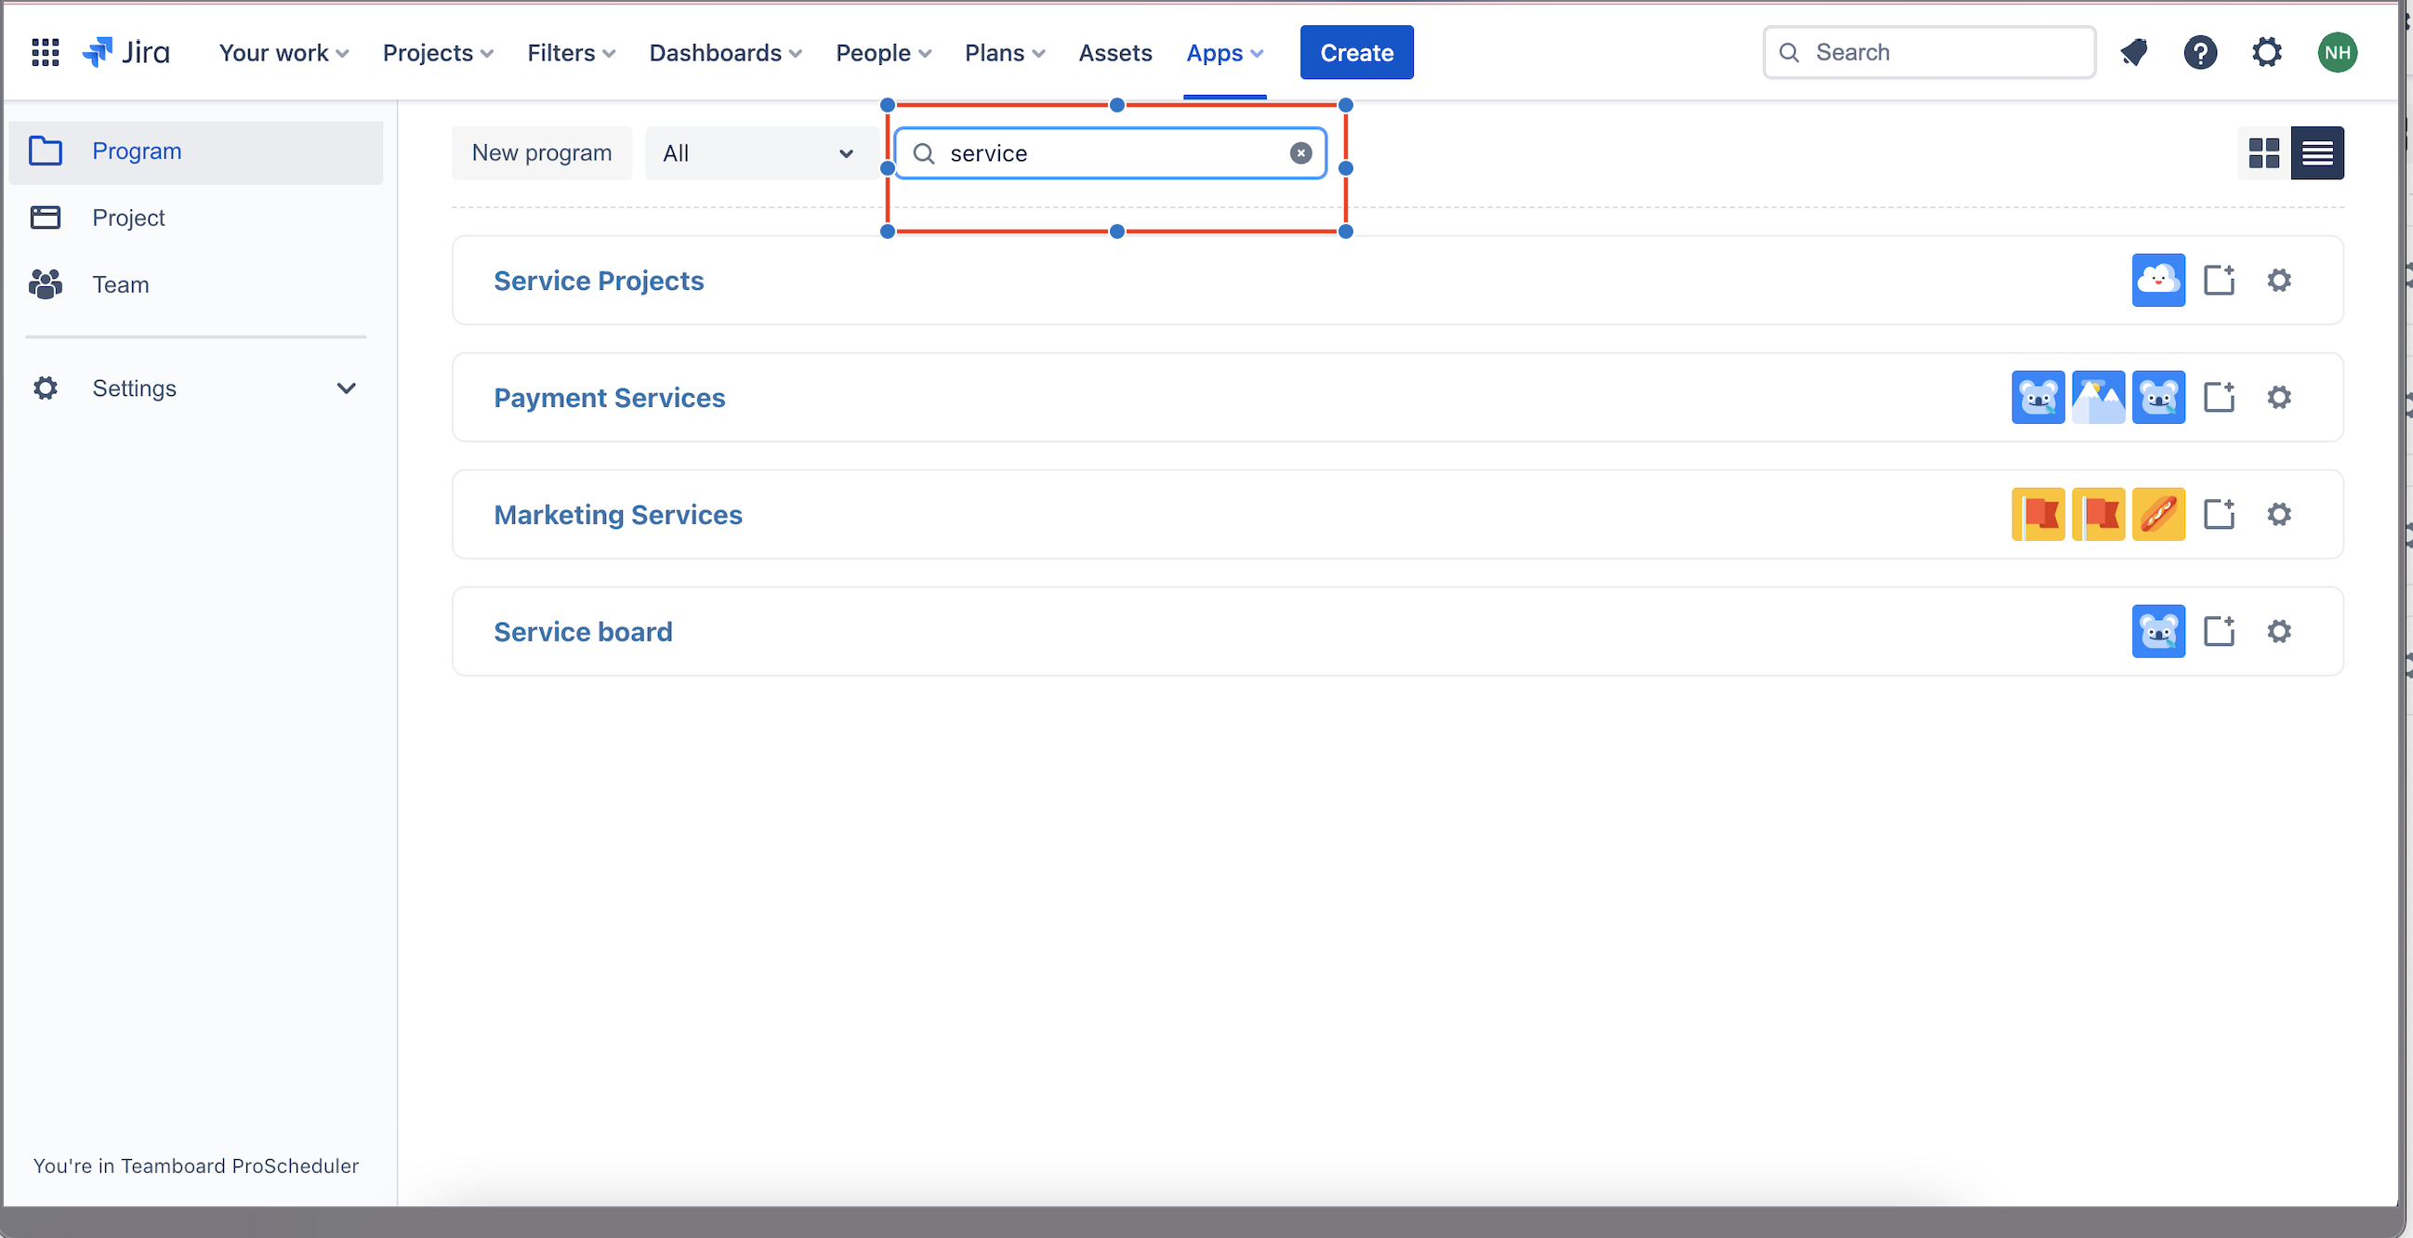Switch to list view layout
This screenshot has width=2413, height=1238.
(2317, 153)
